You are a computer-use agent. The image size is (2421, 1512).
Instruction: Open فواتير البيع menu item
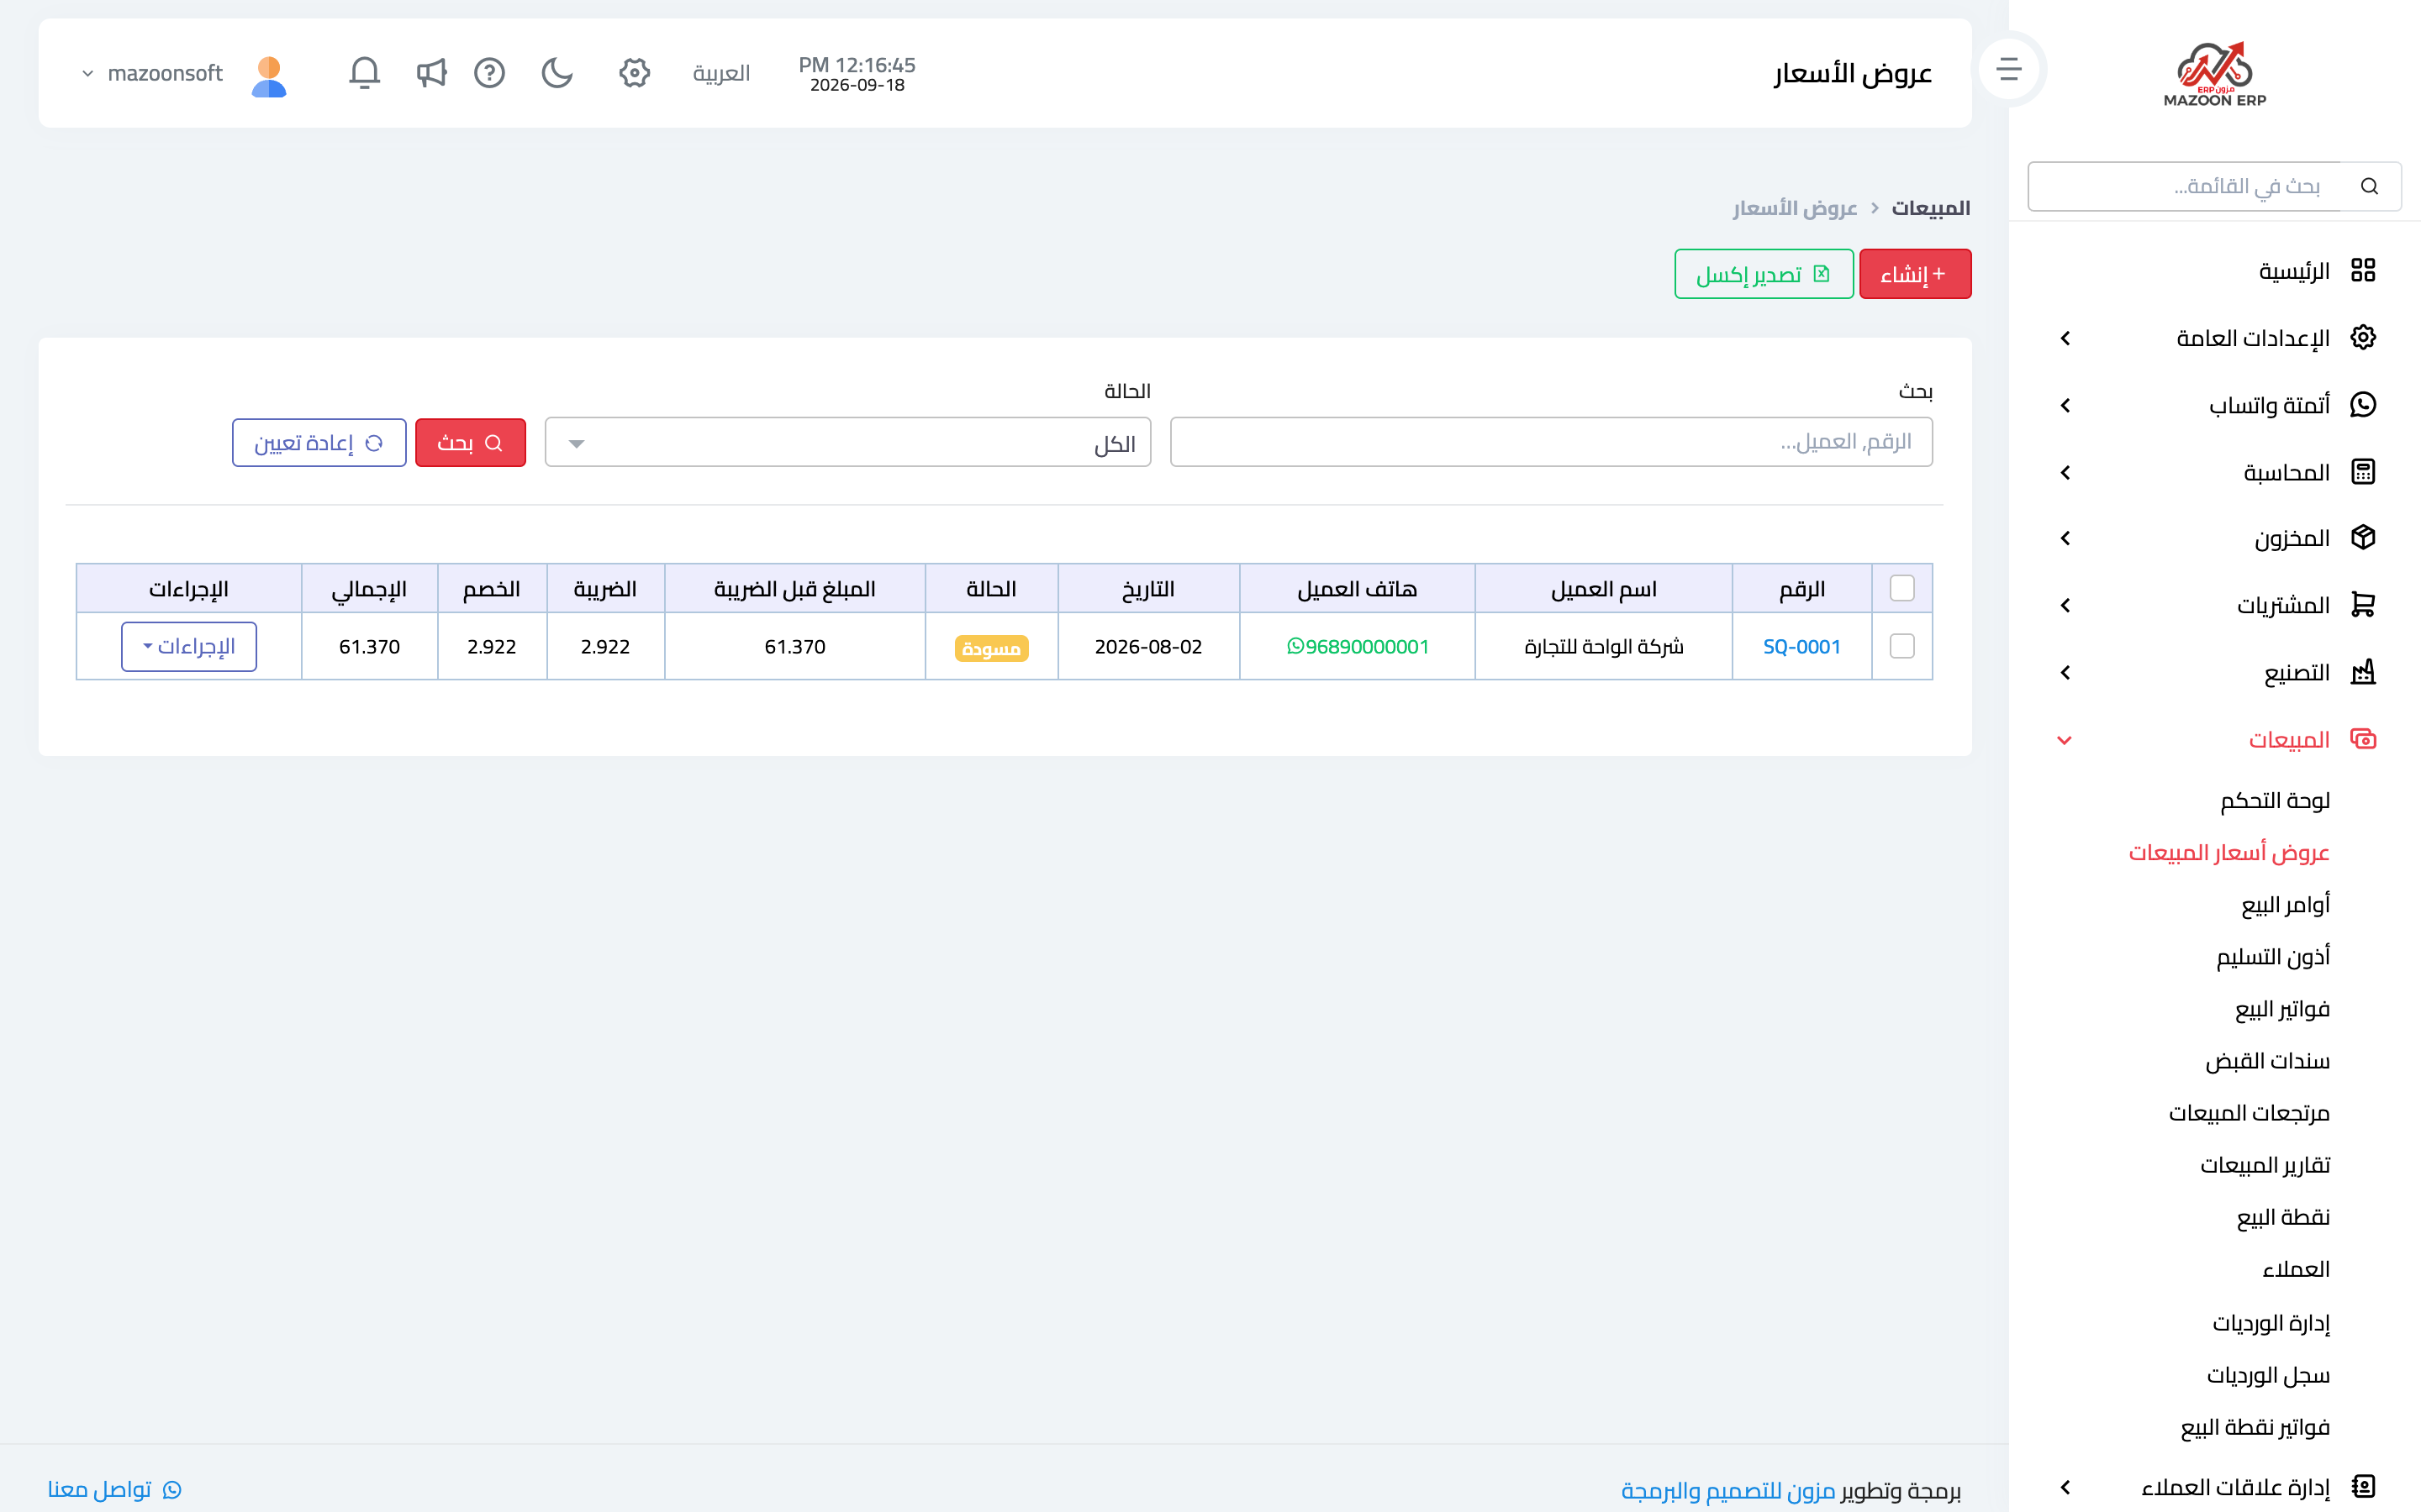click(x=2282, y=1008)
